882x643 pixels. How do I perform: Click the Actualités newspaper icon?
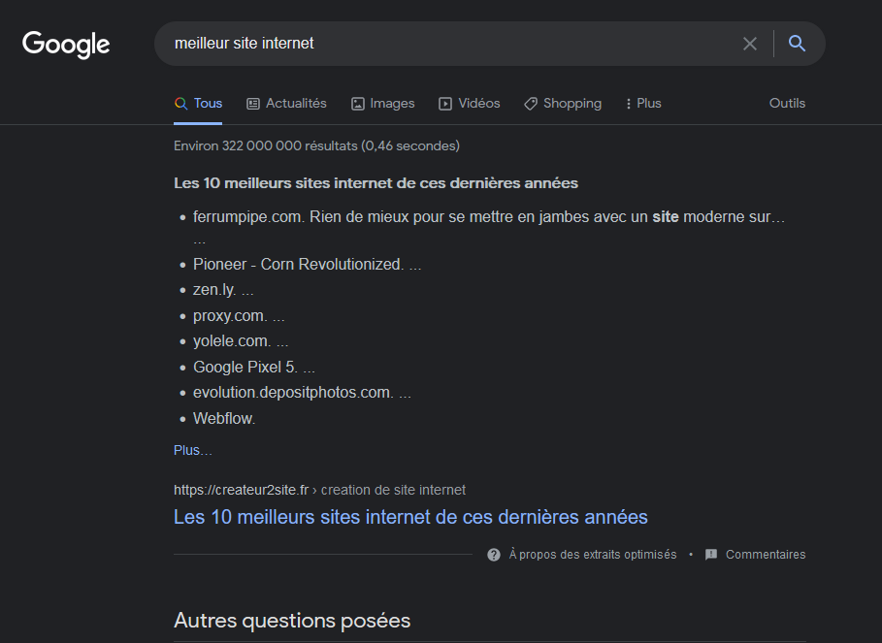pyautogui.click(x=253, y=104)
